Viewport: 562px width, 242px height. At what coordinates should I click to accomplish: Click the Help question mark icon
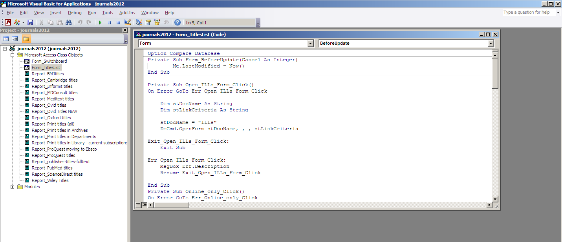tap(178, 23)
